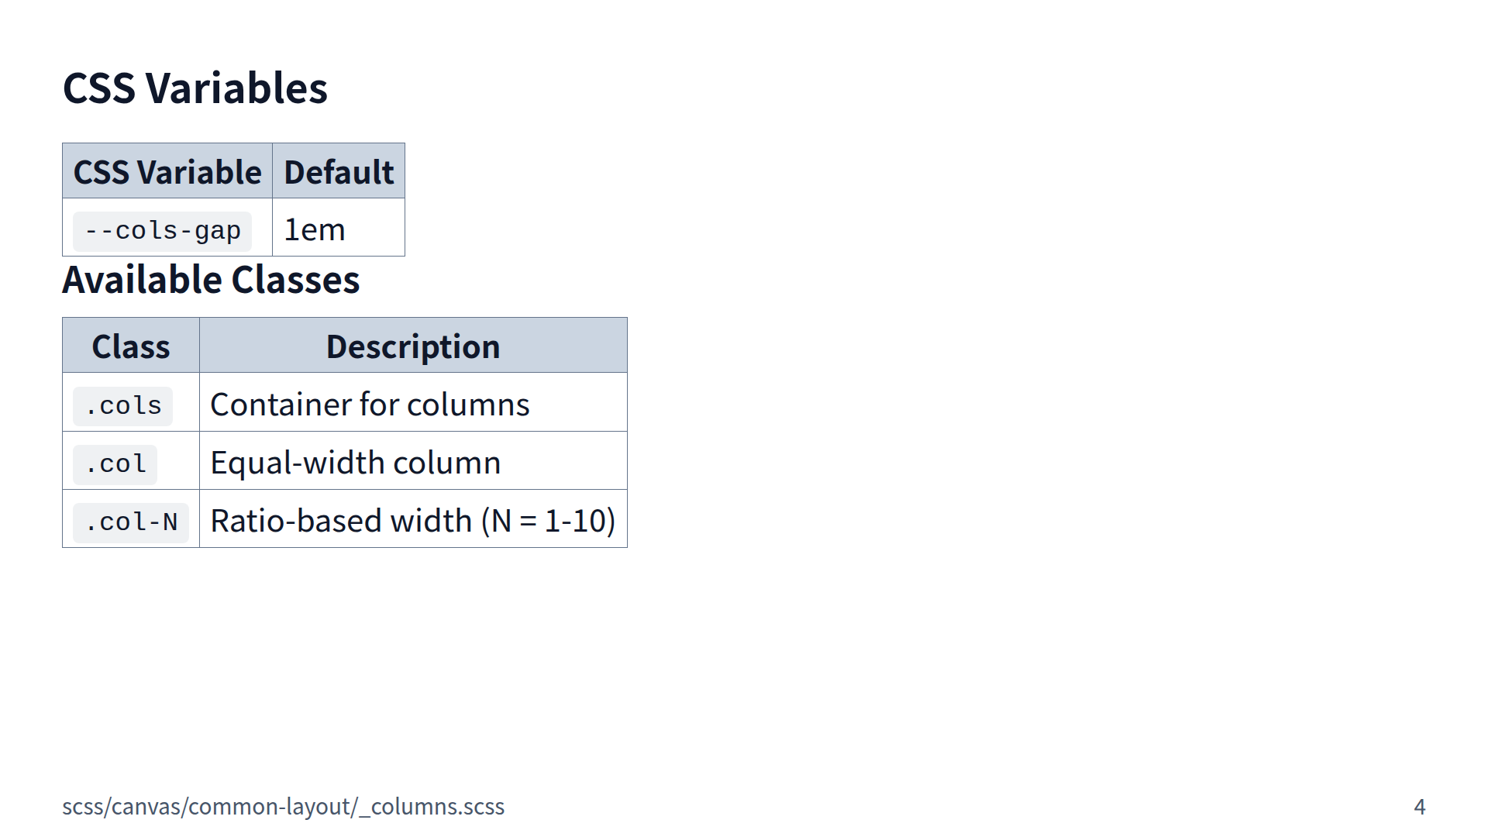This screenshot has width=1488, height=837.
Task: Select the '.col' code label
Action: point(115,463)
